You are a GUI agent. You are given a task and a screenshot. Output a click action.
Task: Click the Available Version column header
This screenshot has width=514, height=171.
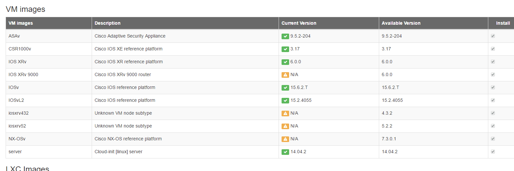[x=401, y=23]
